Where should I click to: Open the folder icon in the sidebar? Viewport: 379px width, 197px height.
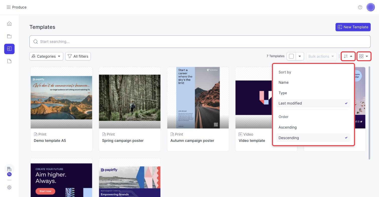click(9, 36)
